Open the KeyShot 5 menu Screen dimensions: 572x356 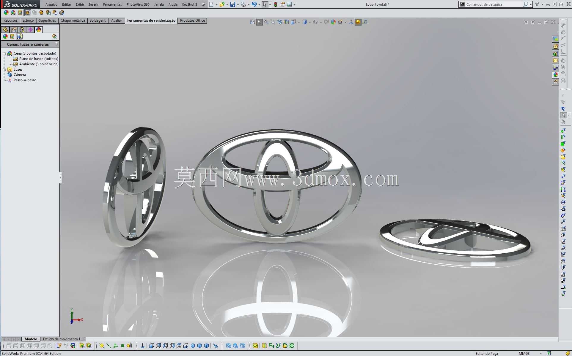point(189,4)
